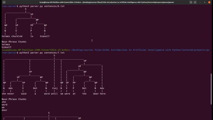
Task: Click first 'Noun Phrase Chunks' heading after holmes tree
Action: point(14,42)
